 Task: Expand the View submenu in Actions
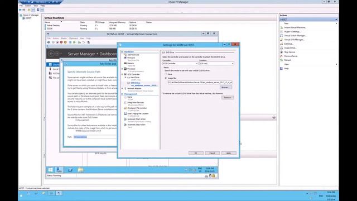pyautogui.click(x=336, y=64)
